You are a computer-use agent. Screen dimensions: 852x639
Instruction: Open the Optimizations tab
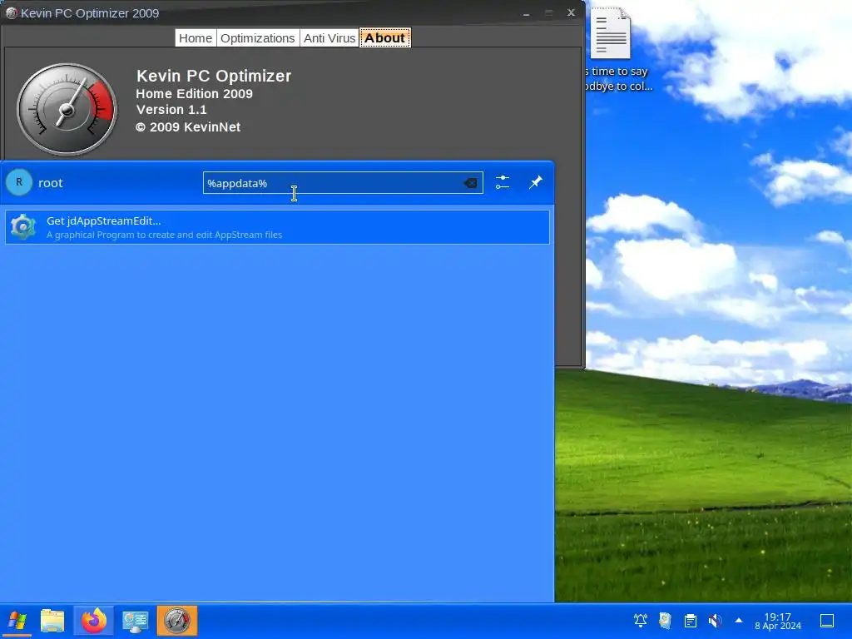point(258,38)
